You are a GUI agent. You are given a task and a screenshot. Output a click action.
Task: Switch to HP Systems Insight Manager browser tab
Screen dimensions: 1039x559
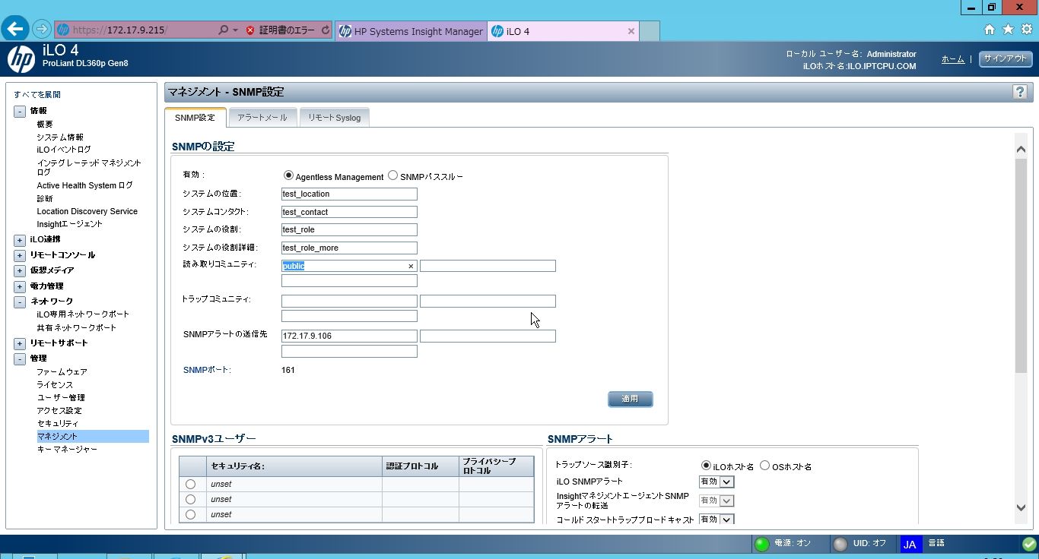point(411,31)
